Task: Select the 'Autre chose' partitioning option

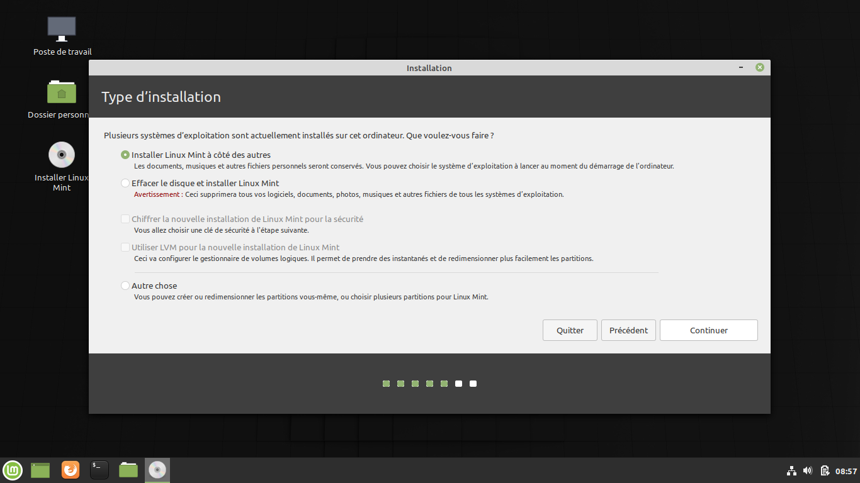Action: (125, 286)
